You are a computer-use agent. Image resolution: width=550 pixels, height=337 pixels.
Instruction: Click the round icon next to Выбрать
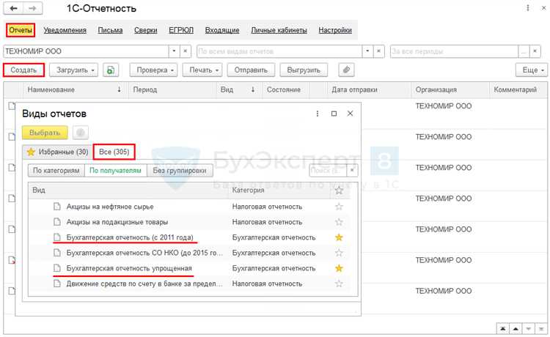[x=81, y=133]
